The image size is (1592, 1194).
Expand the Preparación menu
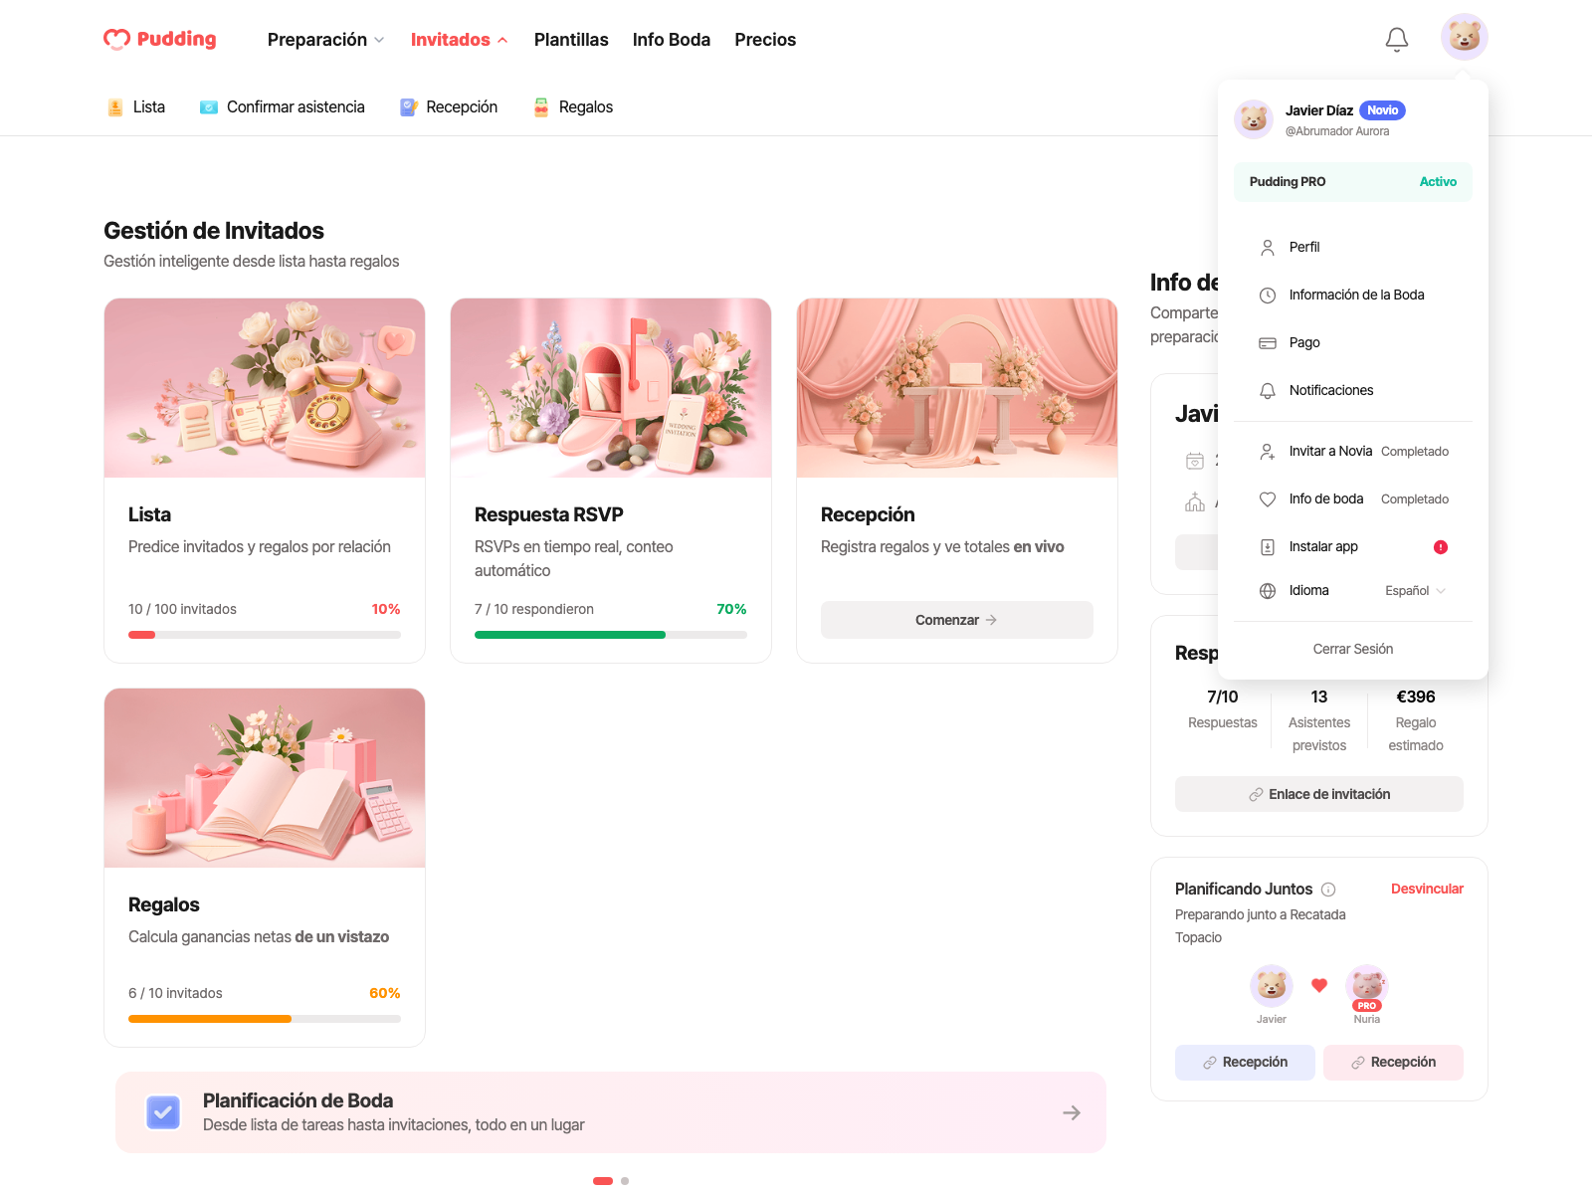(325, 40)
